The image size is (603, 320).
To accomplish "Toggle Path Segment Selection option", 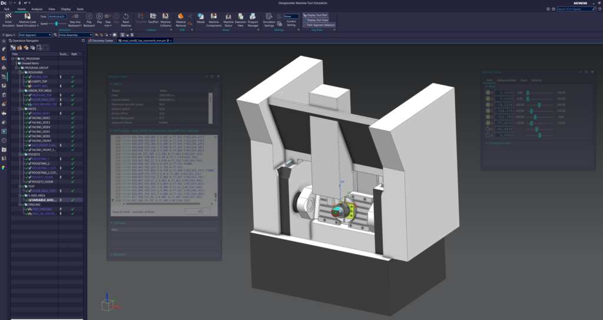I will (320, 25).
